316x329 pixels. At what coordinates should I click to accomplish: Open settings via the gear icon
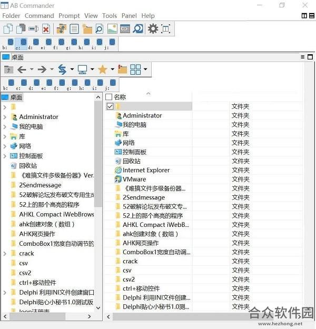tap(153, 29)
